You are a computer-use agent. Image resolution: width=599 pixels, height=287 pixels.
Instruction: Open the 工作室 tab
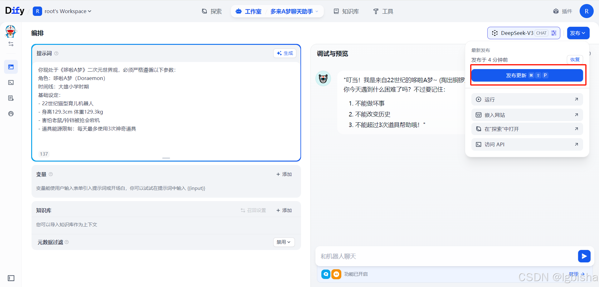point(249,12)
